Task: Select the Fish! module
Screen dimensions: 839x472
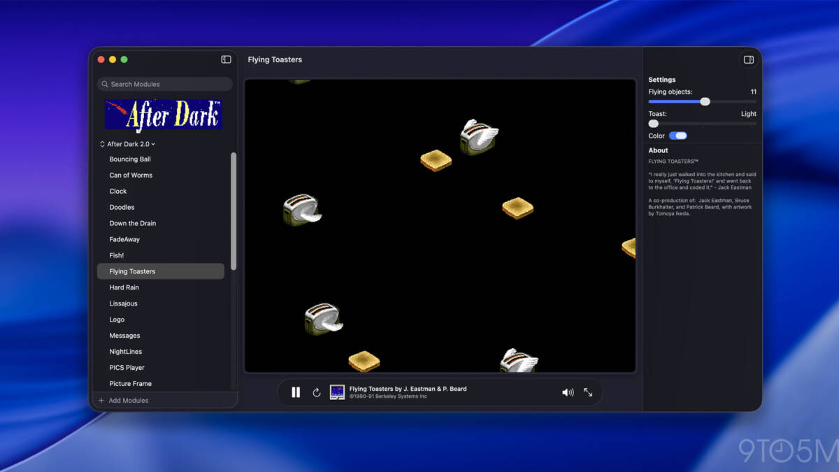Action: (x=161, y=256)
